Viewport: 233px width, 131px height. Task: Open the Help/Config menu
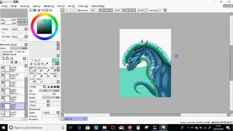click(x=98, y=6)
